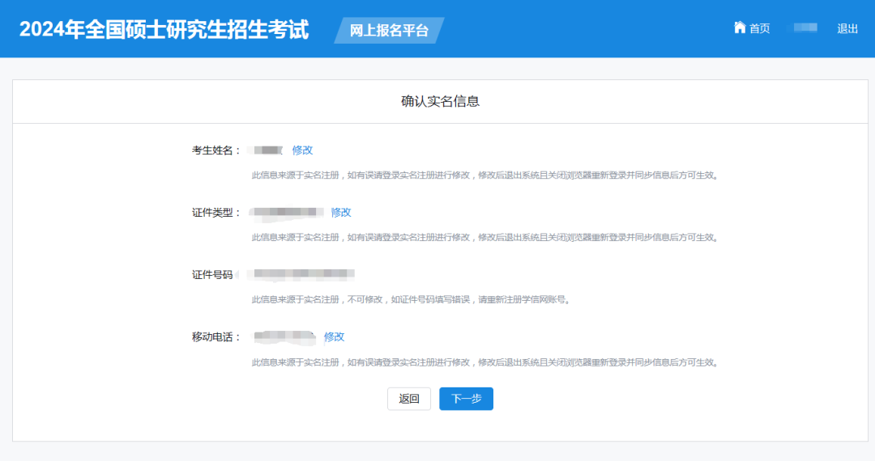Viewport: 875px width, 461px height.
Task: Click the 移动电话 field label
Action: 216,337
